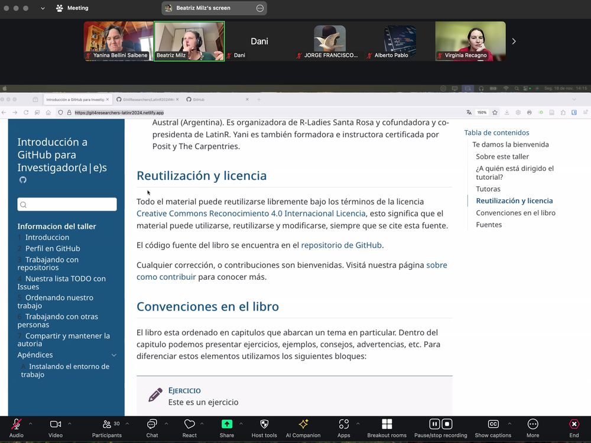This screenshot has width=591, height=443.
Task: Open the Creative Commons Reconocimiento 4.0 license link
Action: tap(251, 214)
